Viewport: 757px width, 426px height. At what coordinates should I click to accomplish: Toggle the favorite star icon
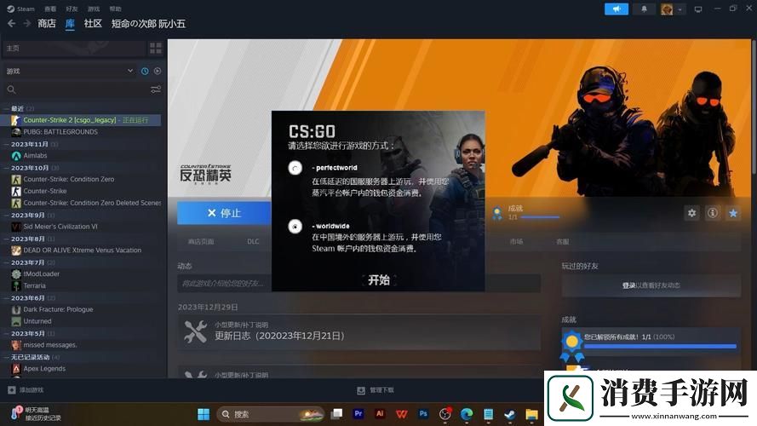733,213
